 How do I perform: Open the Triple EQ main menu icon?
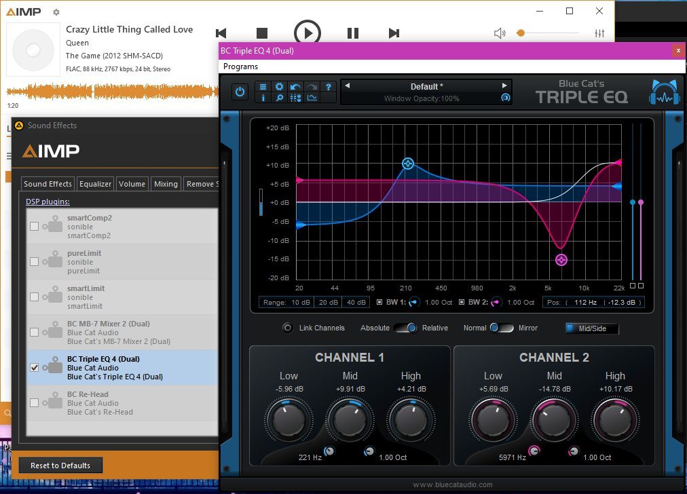coord(263,87)
